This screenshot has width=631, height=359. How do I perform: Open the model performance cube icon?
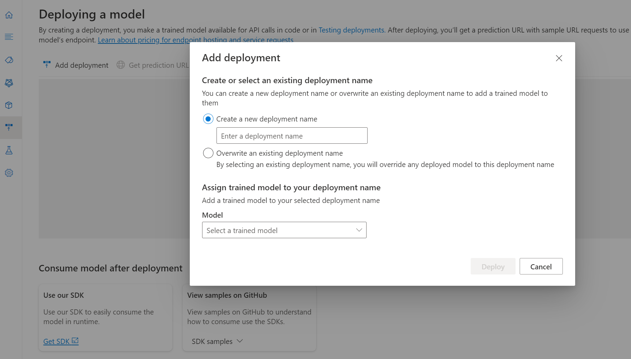tap(9, 105)
